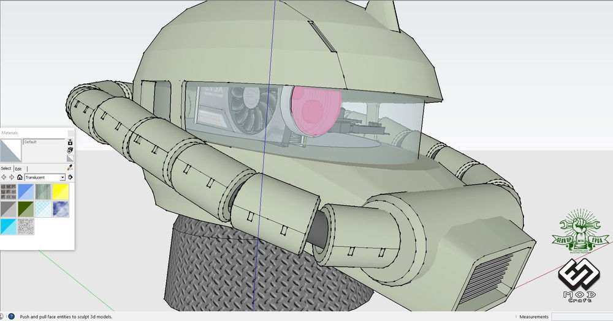Open the In Model home icon
The width and height of the screenshot is (613, 321).
(x=20, y=177)
